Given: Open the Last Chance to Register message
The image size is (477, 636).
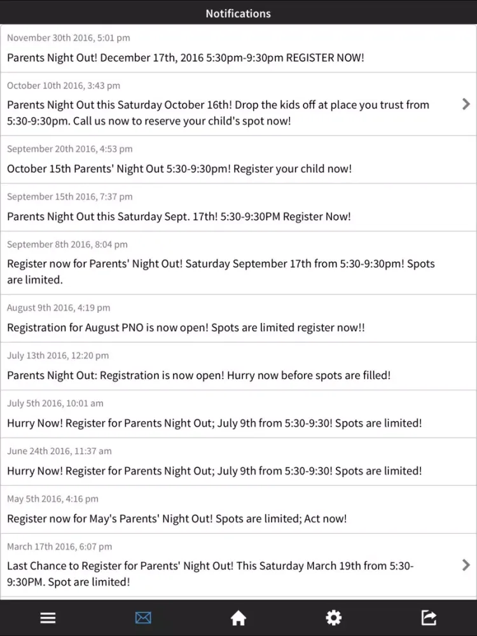Looking at the screenshot, I should click(x=210, y=573).
